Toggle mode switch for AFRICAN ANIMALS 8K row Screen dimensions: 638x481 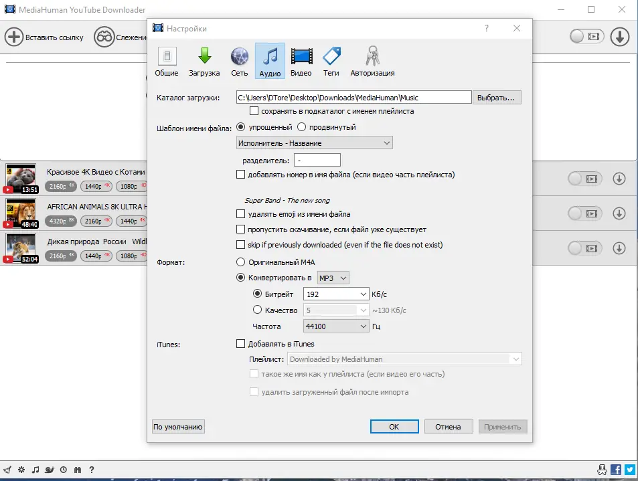point(585,213)
